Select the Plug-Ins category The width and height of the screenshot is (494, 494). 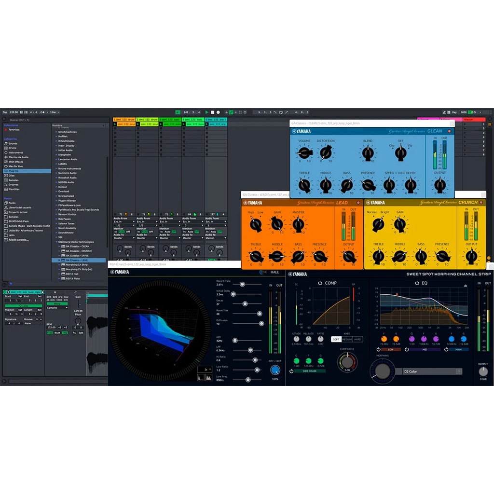[27, 171]
